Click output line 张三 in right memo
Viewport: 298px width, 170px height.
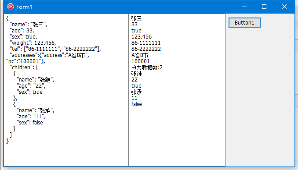pyautogui.click(x=136, y=18)
